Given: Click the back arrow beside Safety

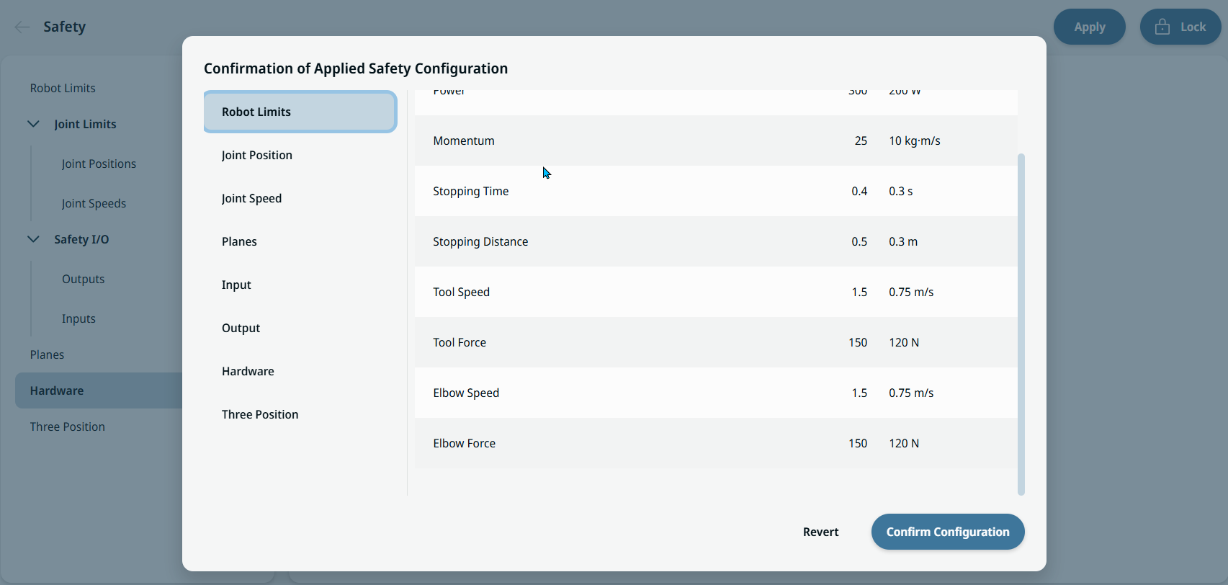Looking at the screenshot, I should (x=22, y=27).
